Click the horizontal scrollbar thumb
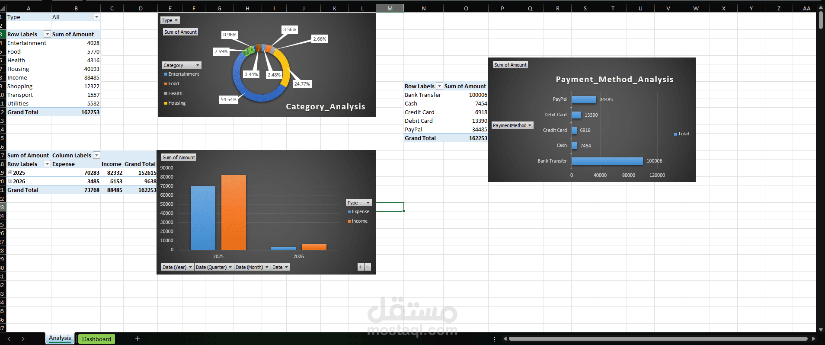825x345 pixels. click(658, 339)
